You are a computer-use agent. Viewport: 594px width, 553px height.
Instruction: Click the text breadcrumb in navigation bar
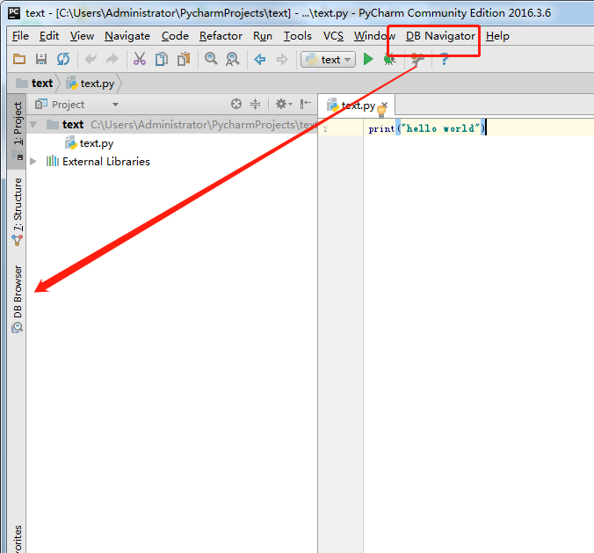point(35,83)
